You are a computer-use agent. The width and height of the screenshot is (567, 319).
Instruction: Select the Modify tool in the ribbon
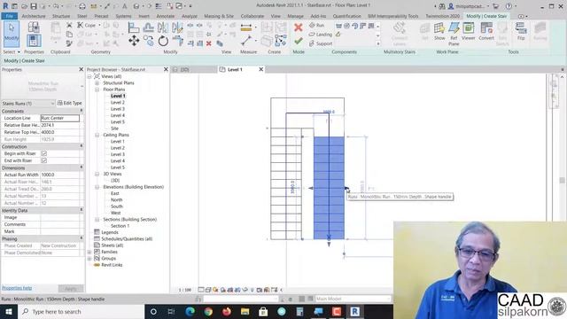pyautogui.click(x=12, y=34)
